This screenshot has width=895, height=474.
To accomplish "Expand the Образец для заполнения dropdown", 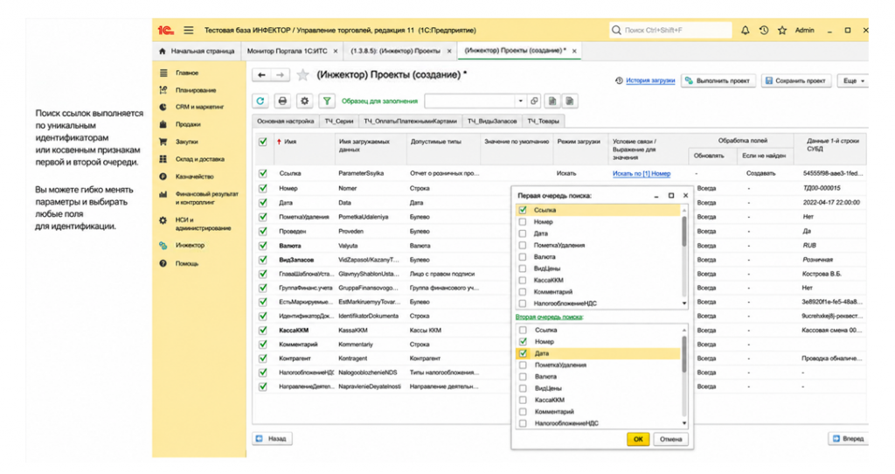I will 520,101.
